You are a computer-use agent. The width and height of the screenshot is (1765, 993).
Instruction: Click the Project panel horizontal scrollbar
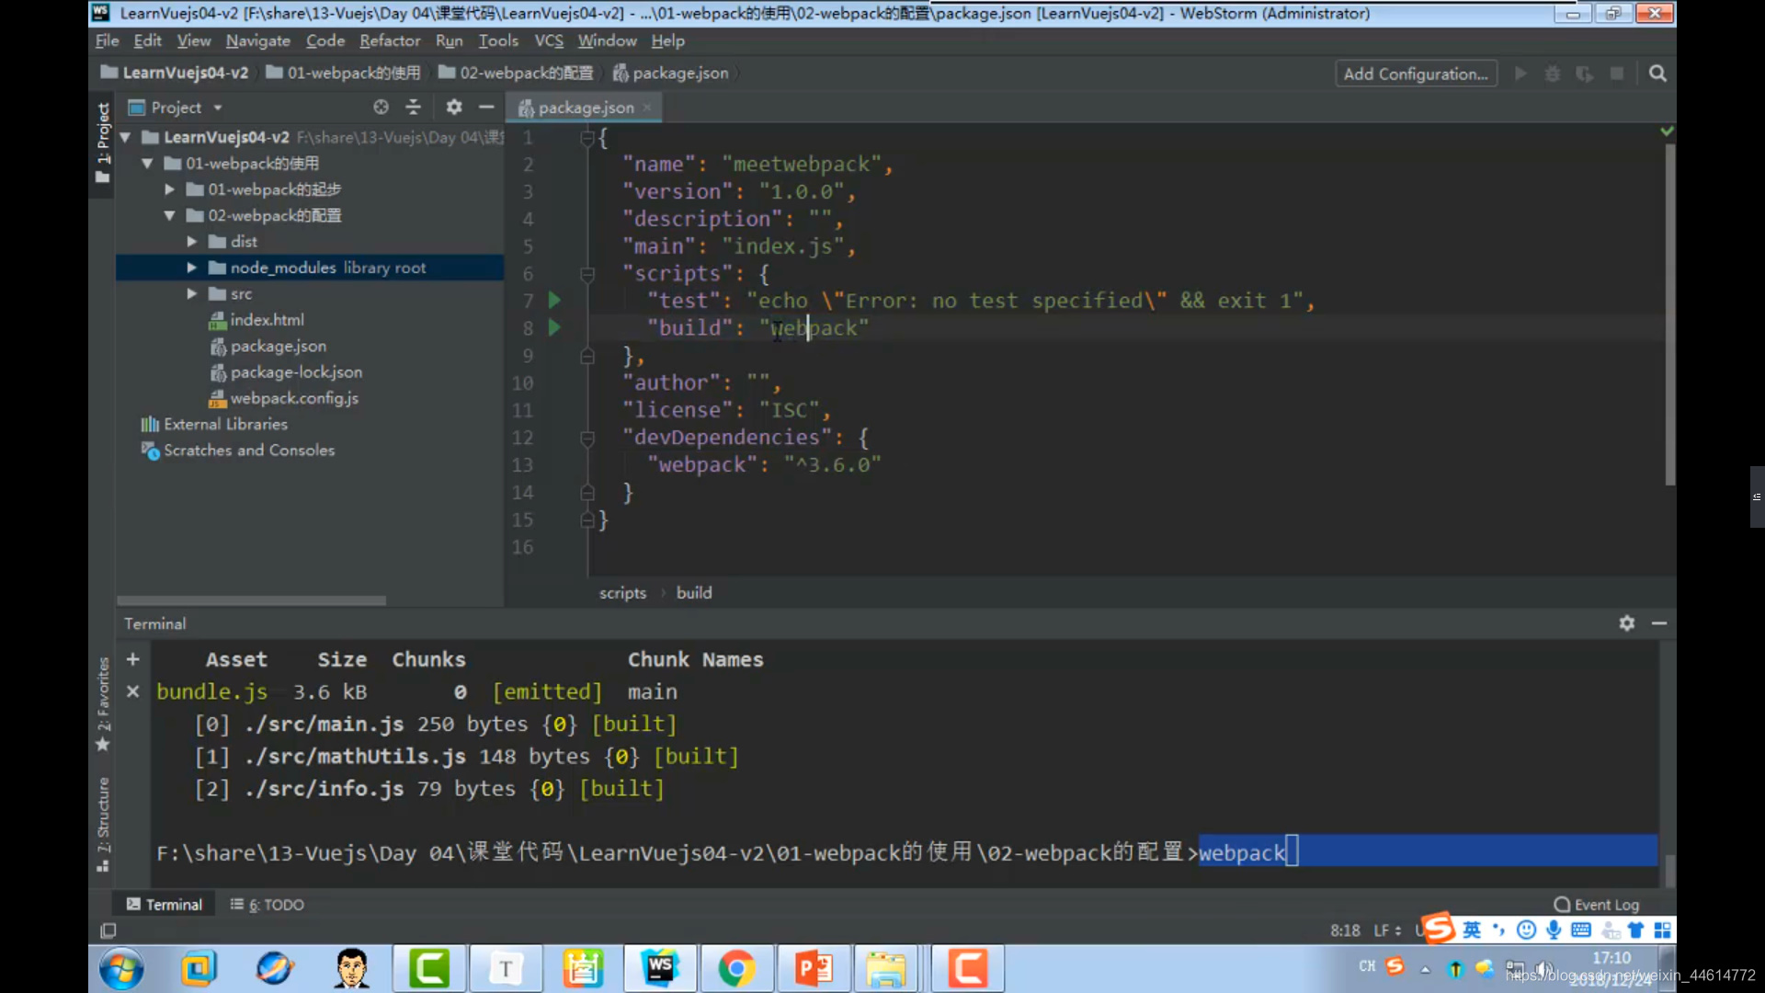(x=251, y=600)
